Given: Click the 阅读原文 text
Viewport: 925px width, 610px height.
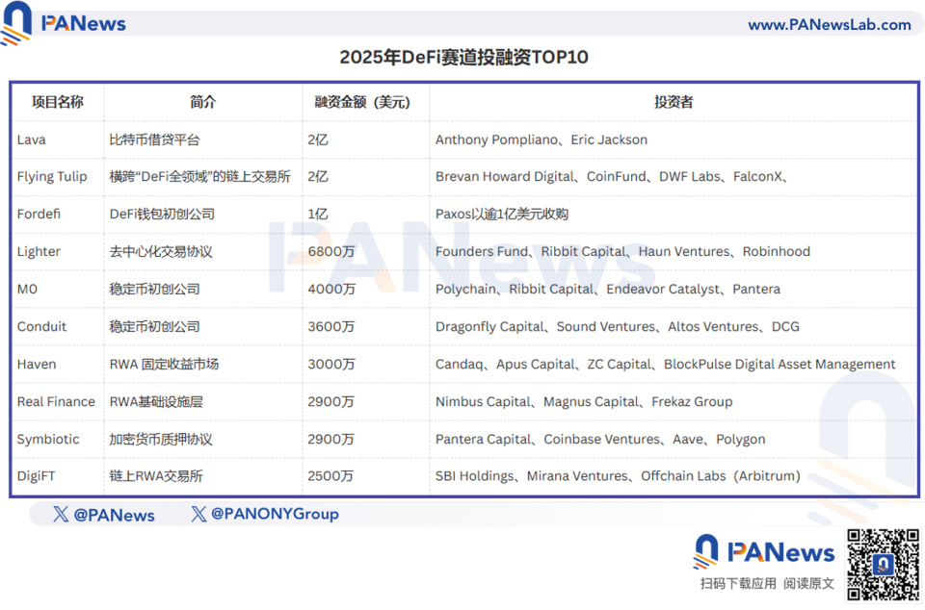Looking at the screenshot, I should coord(809,583).
